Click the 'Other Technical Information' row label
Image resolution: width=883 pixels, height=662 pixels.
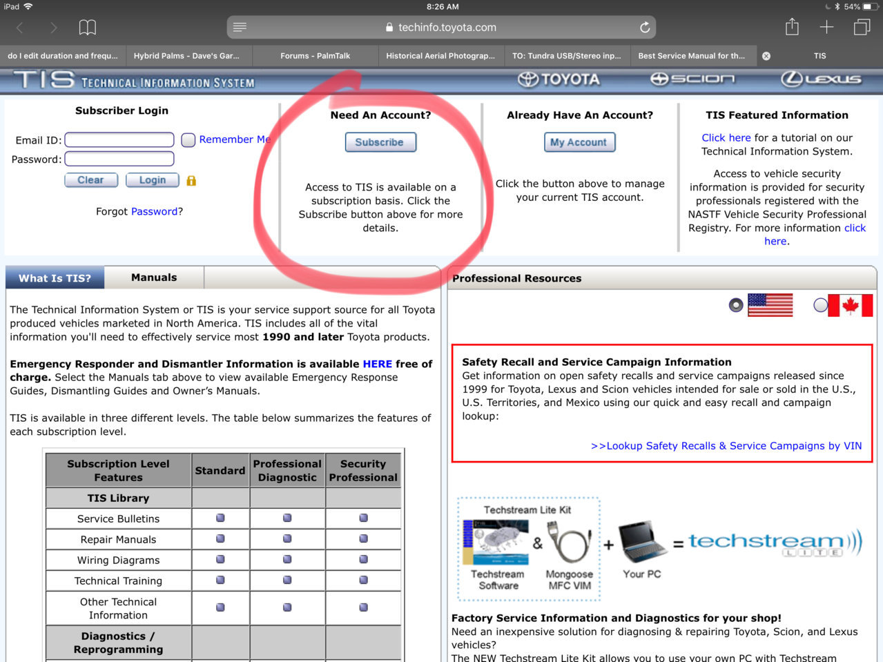coord(119,609)
